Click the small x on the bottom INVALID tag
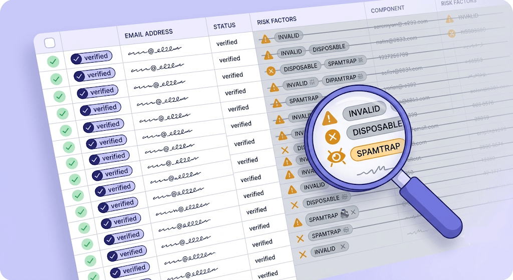The image size is (513, 280). pos(343,246)
